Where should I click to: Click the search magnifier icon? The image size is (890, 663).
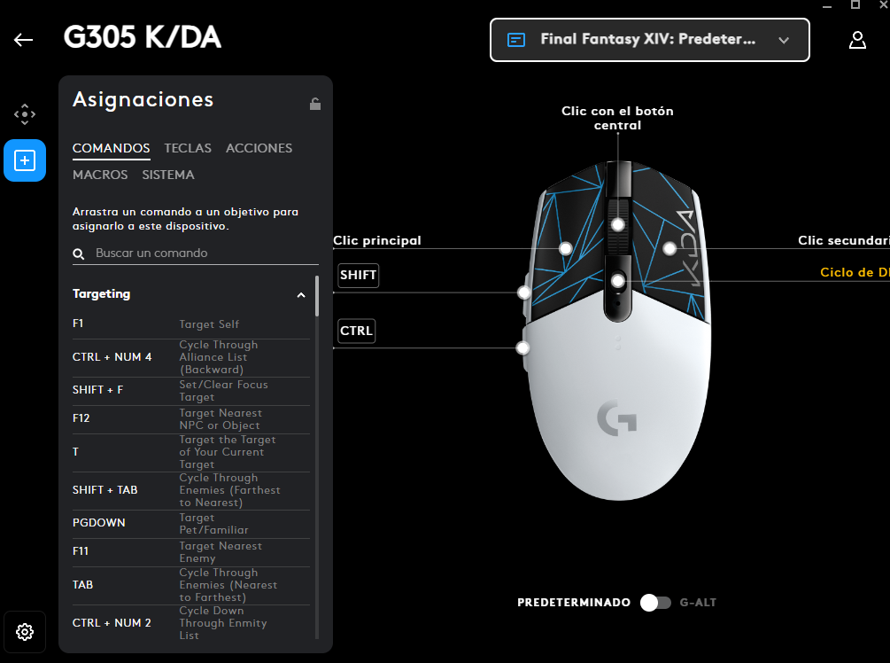79,254
